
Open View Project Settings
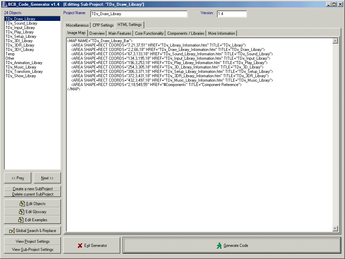tap(32, 241)
